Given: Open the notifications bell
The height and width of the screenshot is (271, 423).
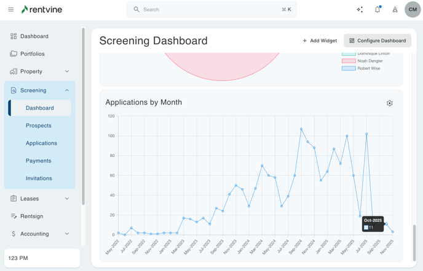Looking at the screenshot, I should point(378,10).
